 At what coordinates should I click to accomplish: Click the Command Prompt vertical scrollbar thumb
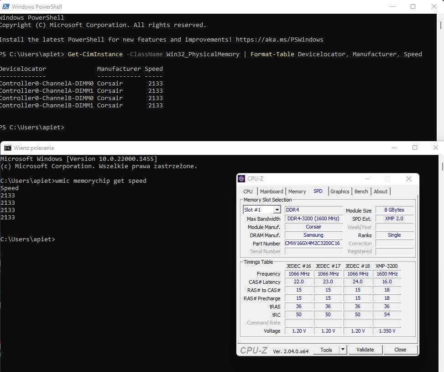(x=443, y=166)
